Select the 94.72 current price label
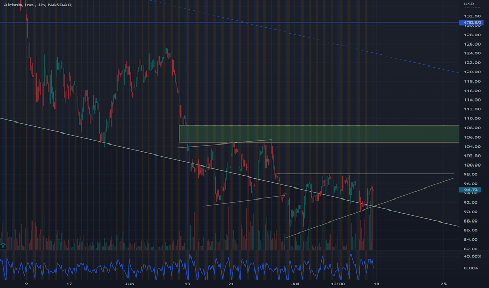 click(x=470, y=190)
